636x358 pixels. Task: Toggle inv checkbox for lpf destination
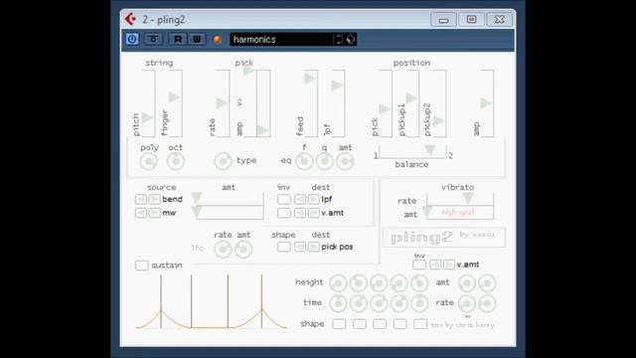(x=284, y=199)
